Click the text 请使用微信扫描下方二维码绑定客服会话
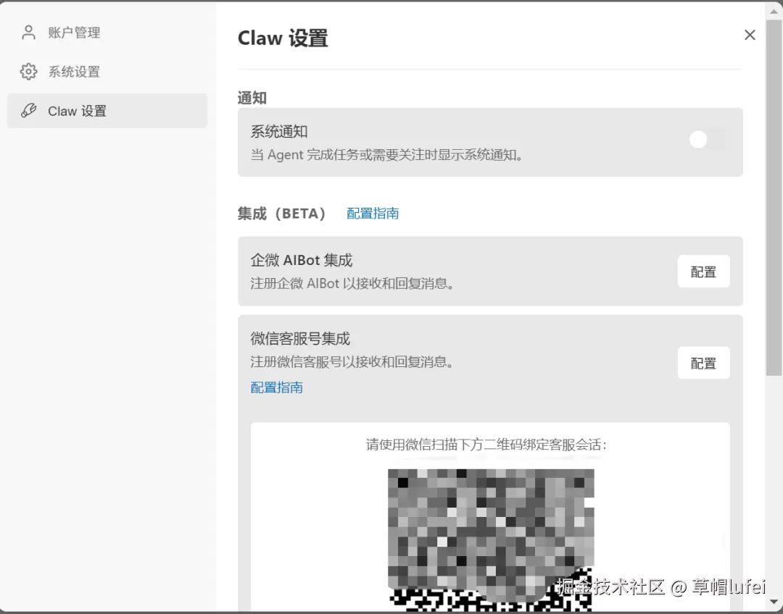This screenshot has height=614, width=783. pyautogui.click(x=485, y=445)
